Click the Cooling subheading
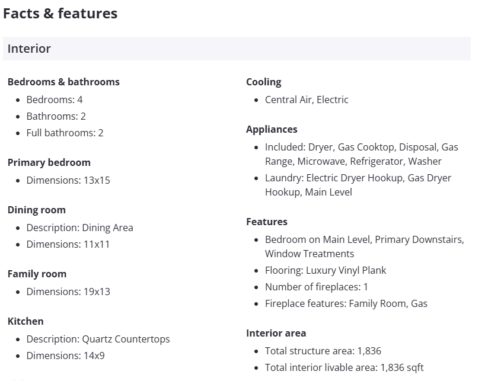Viewport: 488px width, 381px height. [264, 82]
